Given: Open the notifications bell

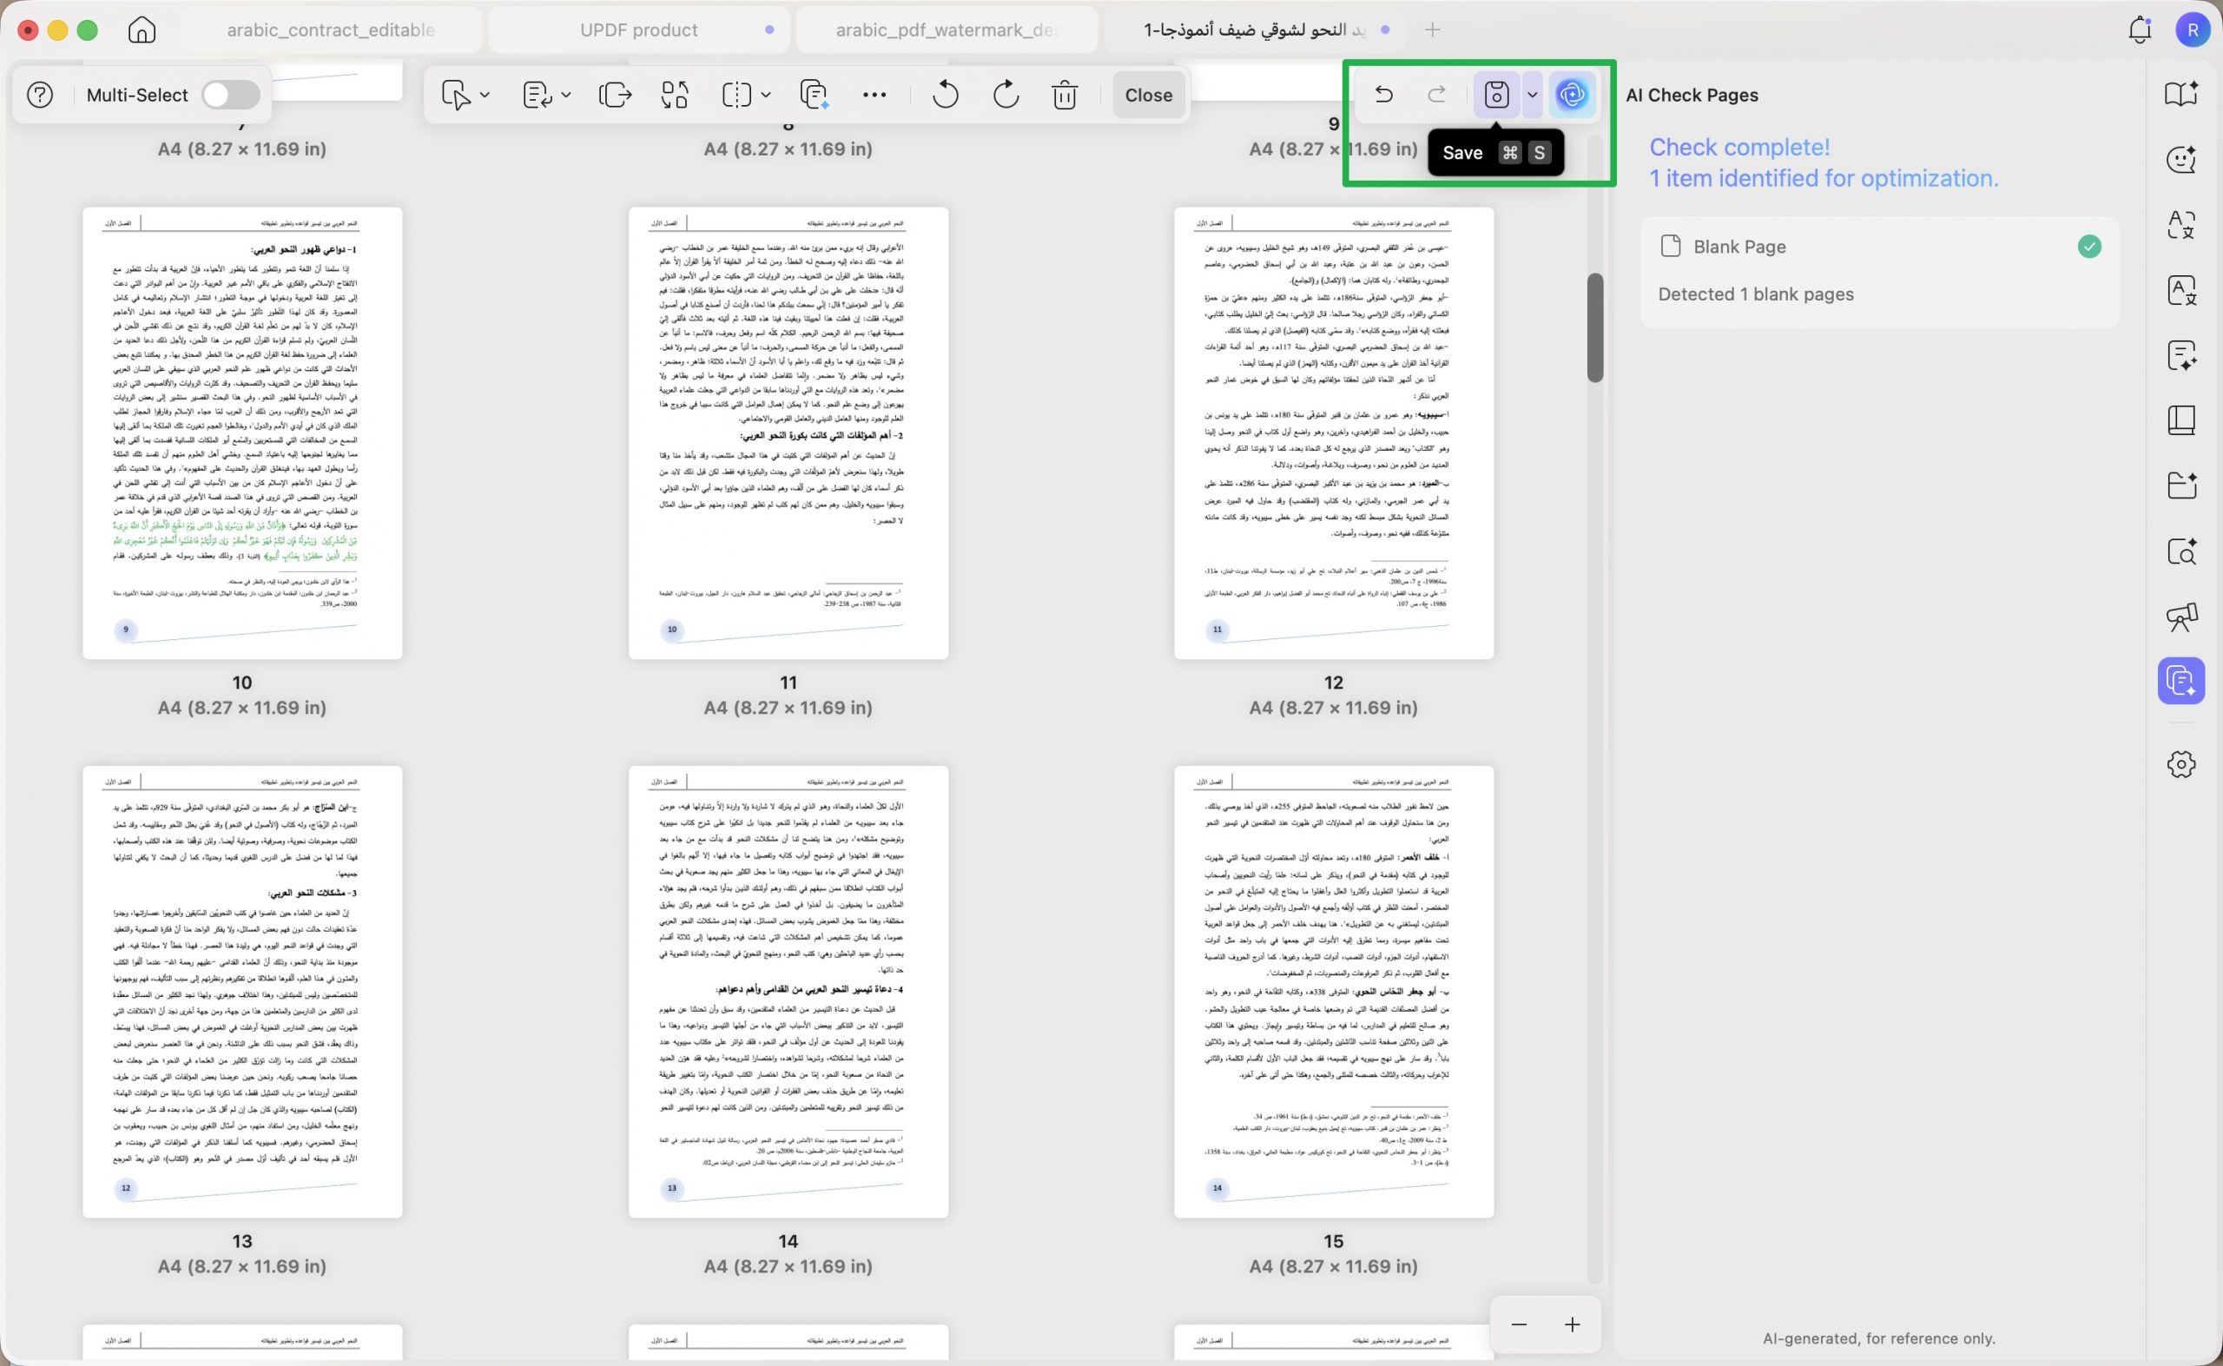Looking at the screenshot, I should click(2140, 30).
